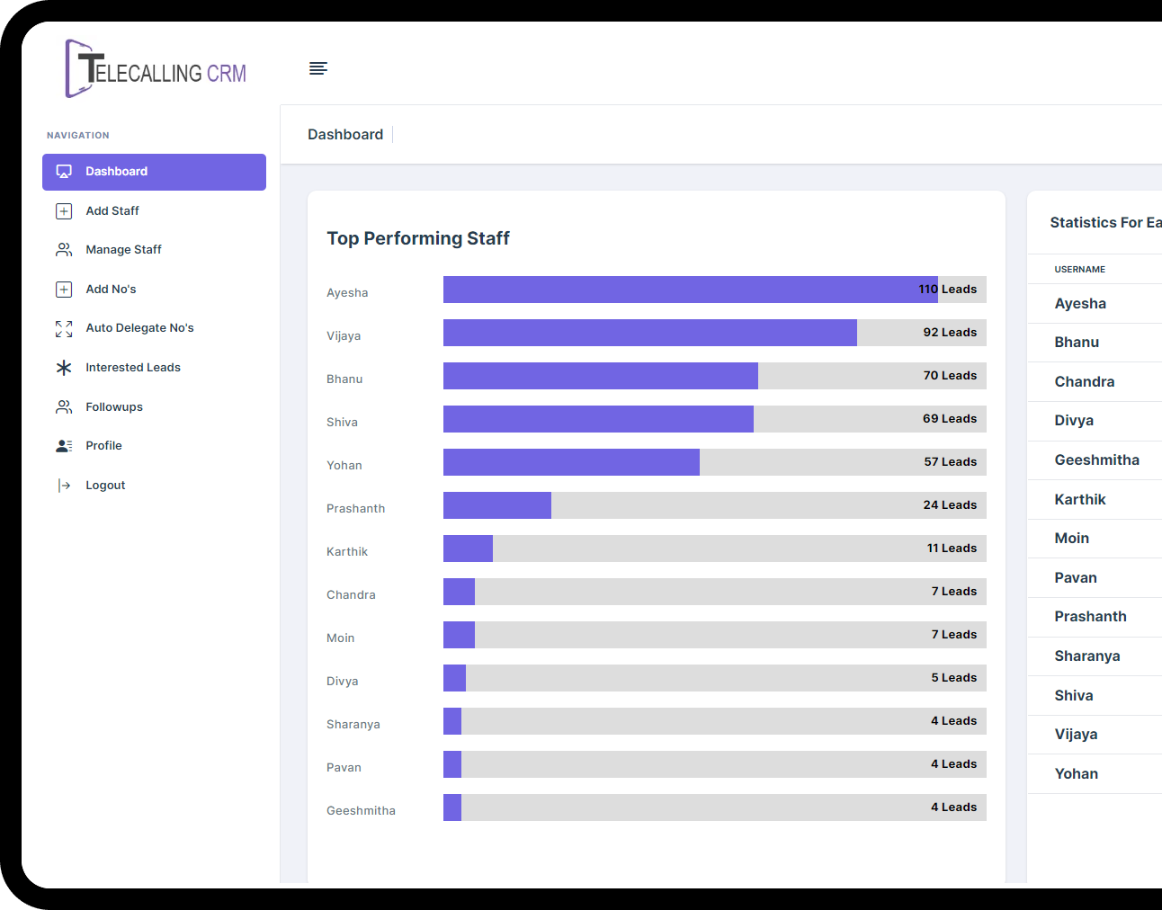1162x910 pixels.
Task: Click the Interested Leads asterisk icon
Action: coord(64,368)
